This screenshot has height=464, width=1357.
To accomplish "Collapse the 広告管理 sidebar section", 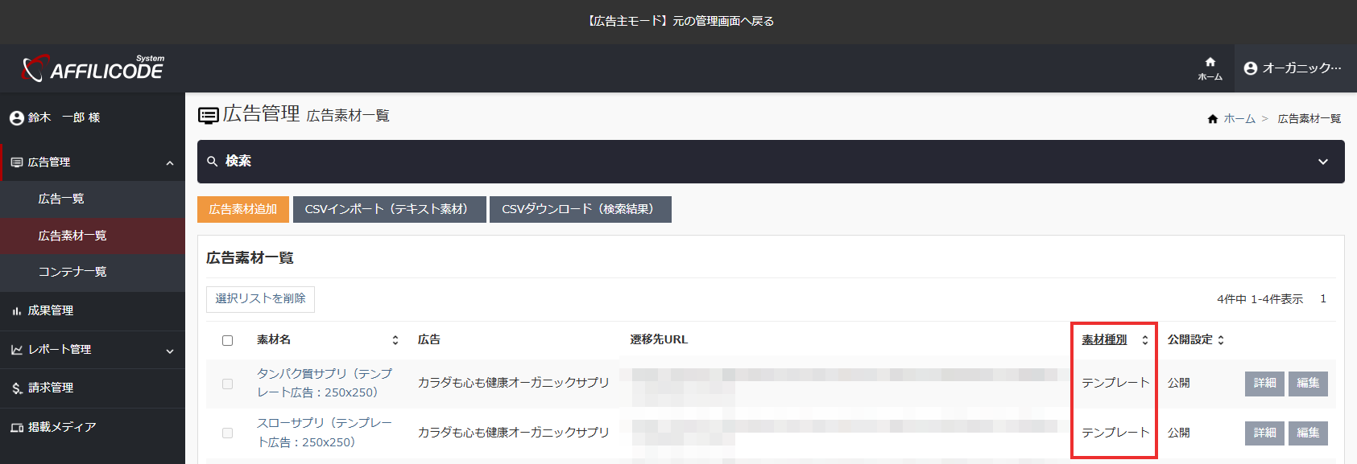I will point(170,163).
